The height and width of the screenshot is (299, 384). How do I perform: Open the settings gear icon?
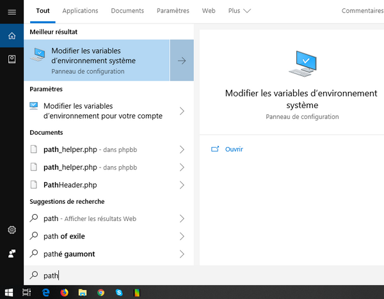tap(12, 230)
